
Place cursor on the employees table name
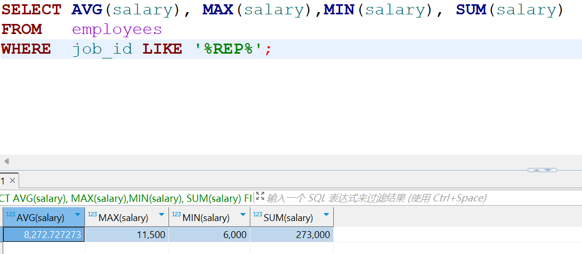coord(117,29)
